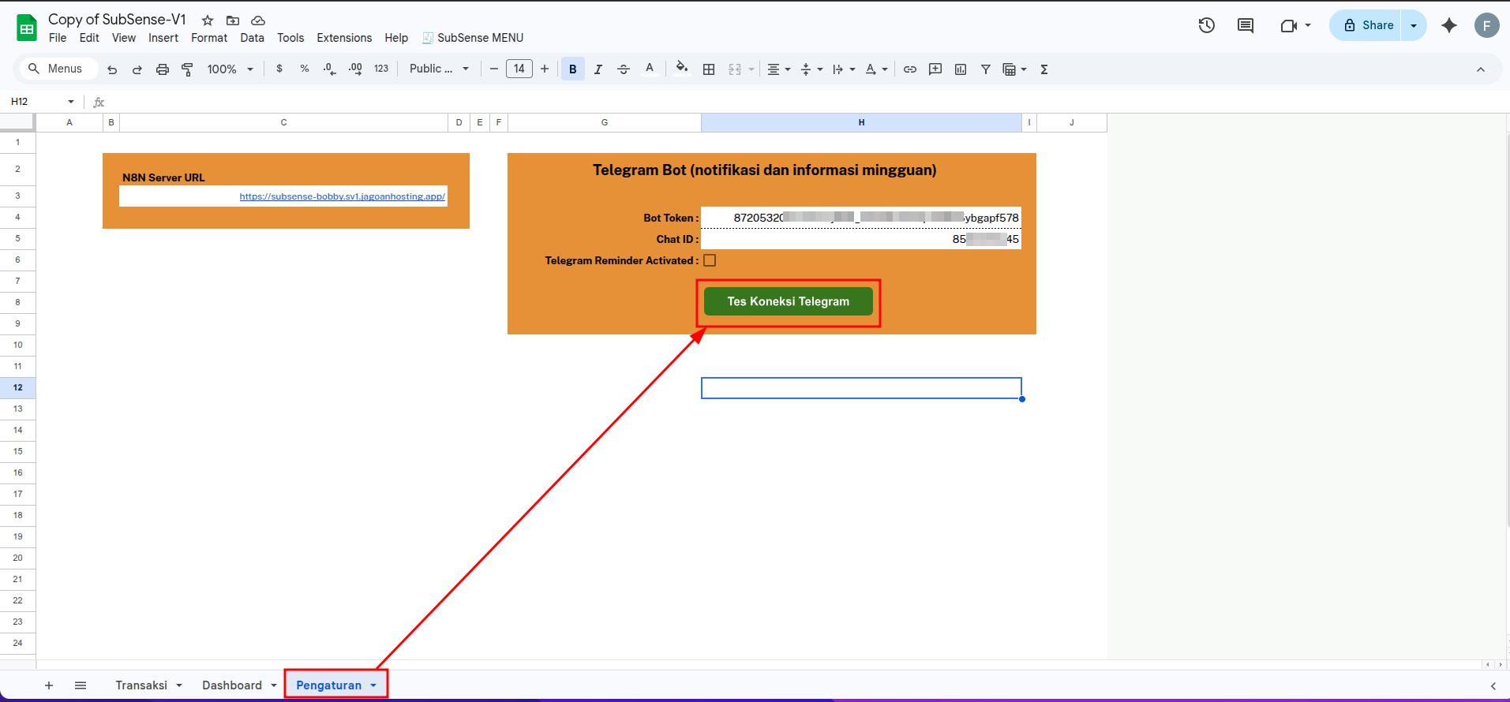Viewport: 1510px width, 702px height.
Task: Select the paint format tool
Action: pyautogui.click(x=187, y=69)
